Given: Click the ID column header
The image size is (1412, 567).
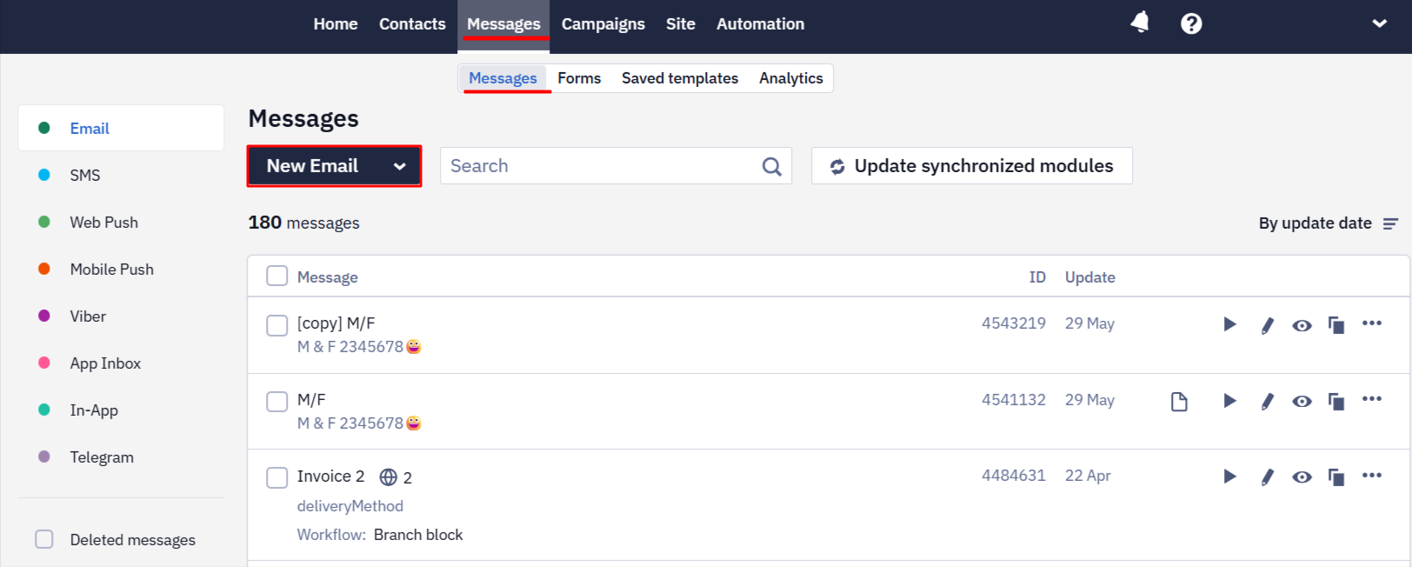Looking at the screenshot, I should point(1037,277).
